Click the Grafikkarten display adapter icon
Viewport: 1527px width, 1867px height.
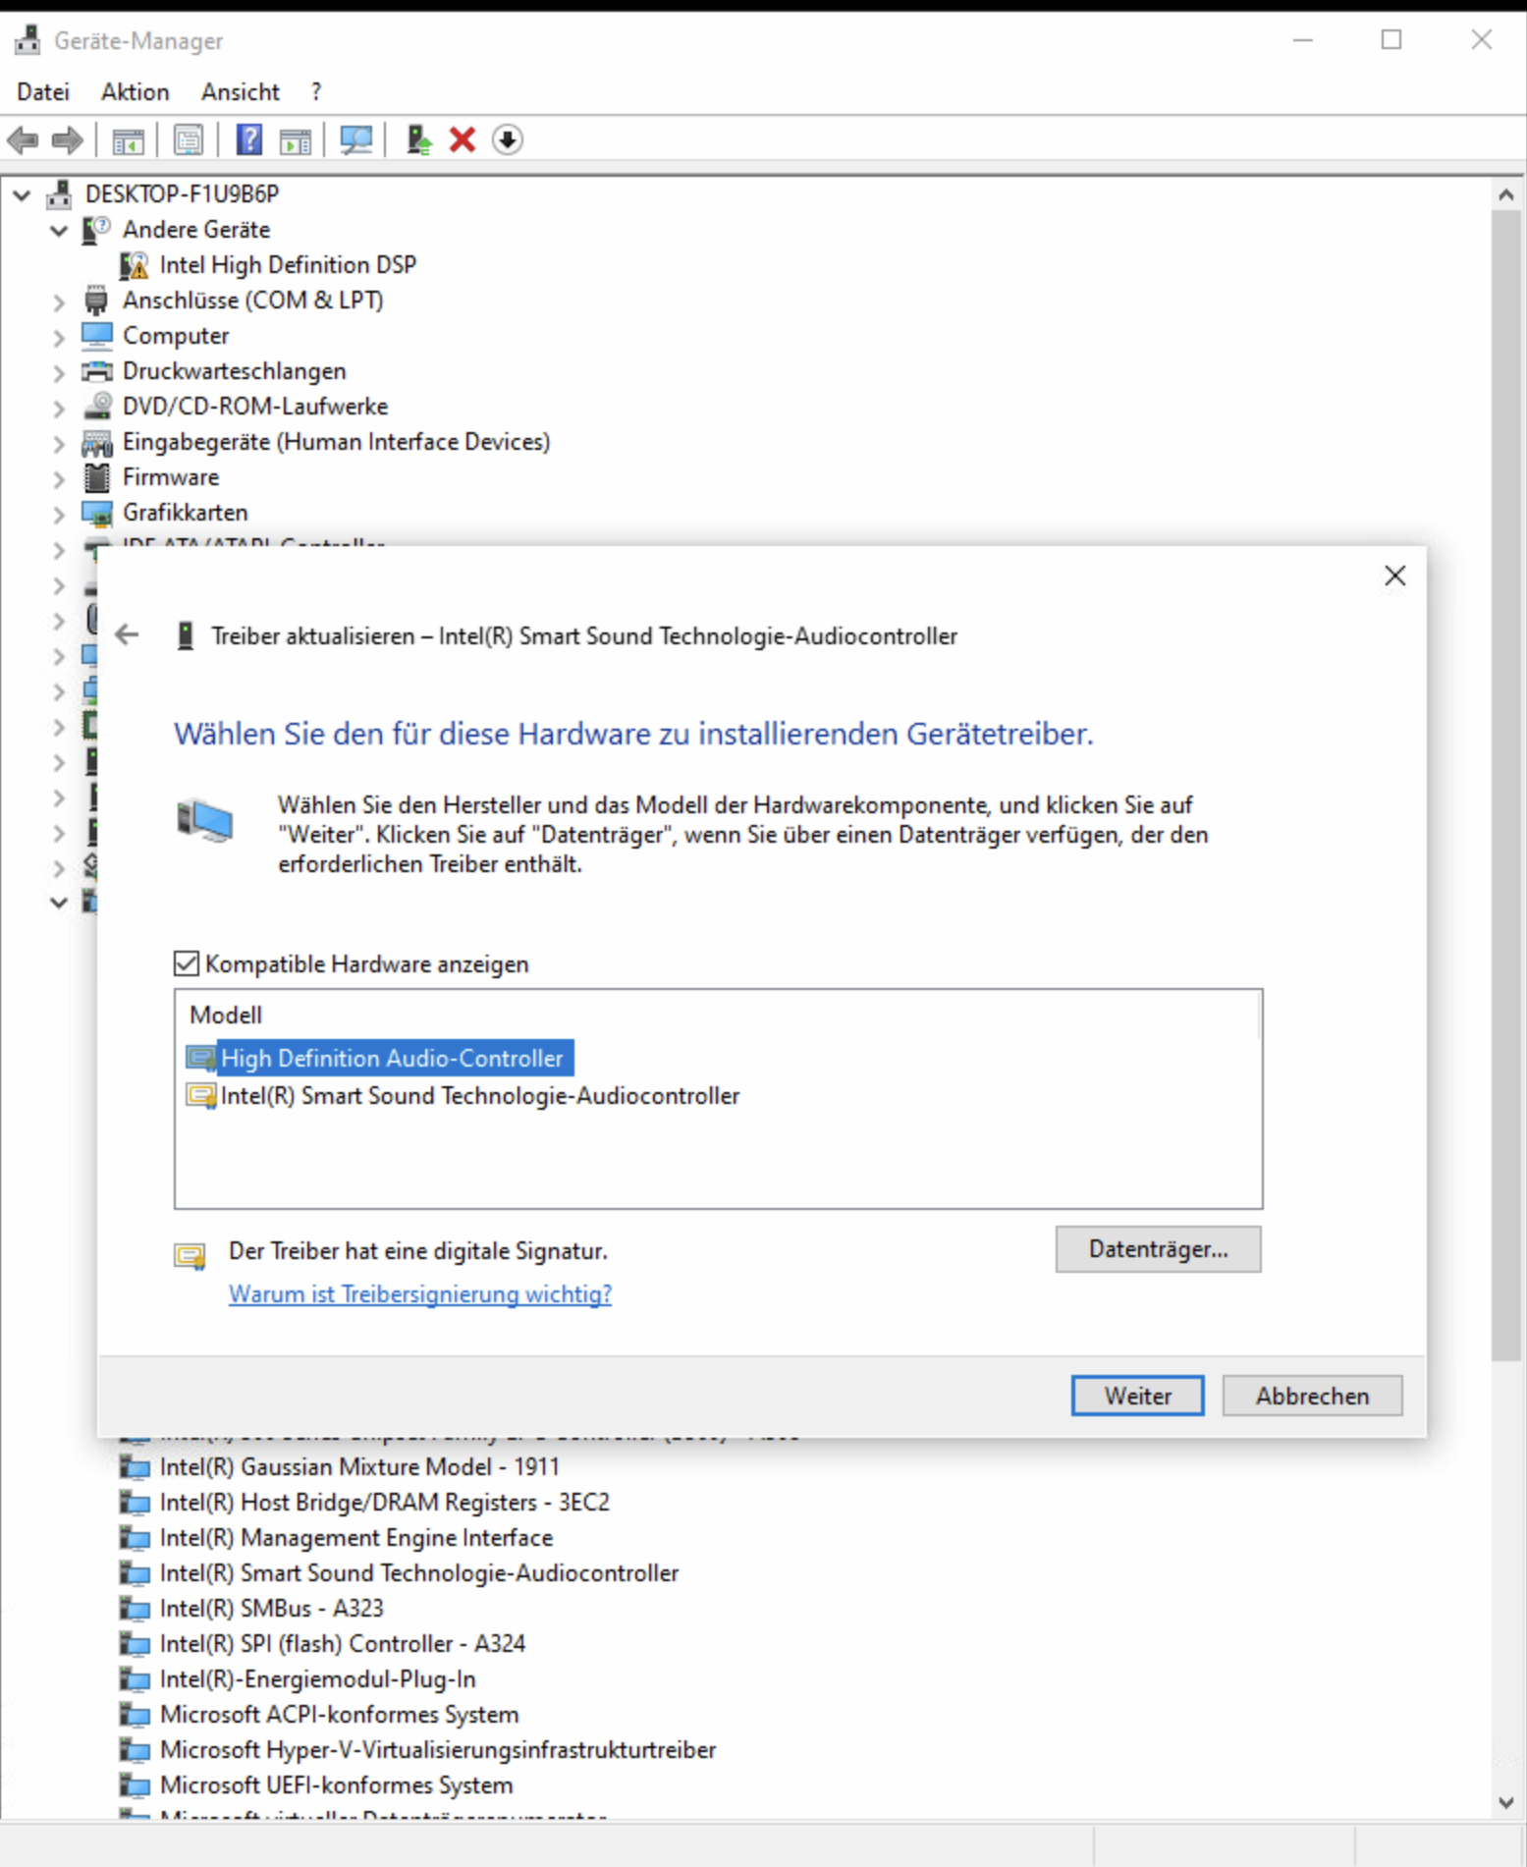click(x=97, y=513)
